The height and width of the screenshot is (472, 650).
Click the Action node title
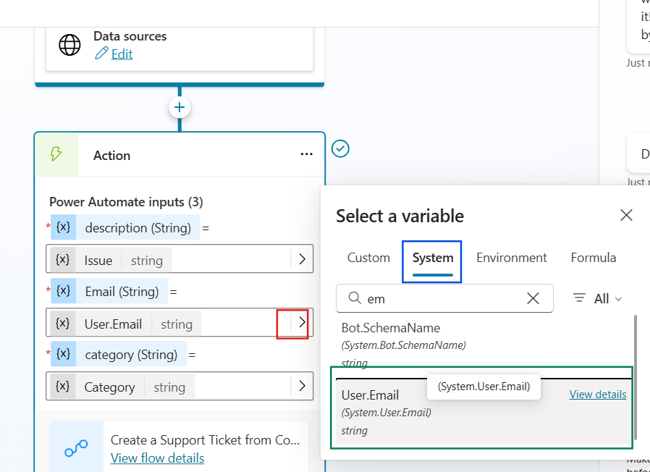[111, 155]
